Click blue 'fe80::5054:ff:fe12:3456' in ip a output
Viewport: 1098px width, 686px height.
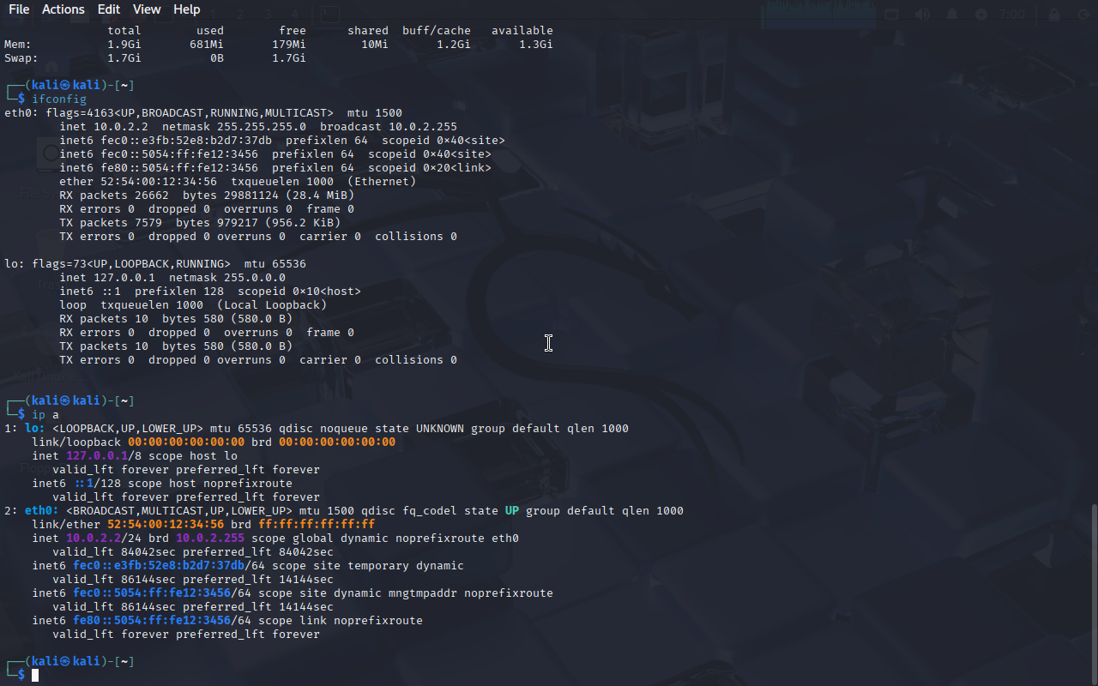click(x=152, y=621)
